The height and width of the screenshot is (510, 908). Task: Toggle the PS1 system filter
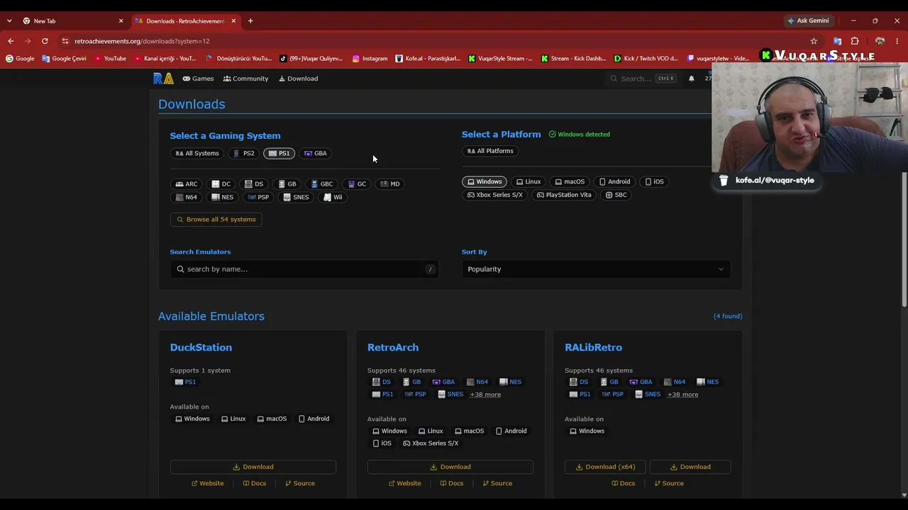coord(279,153)
